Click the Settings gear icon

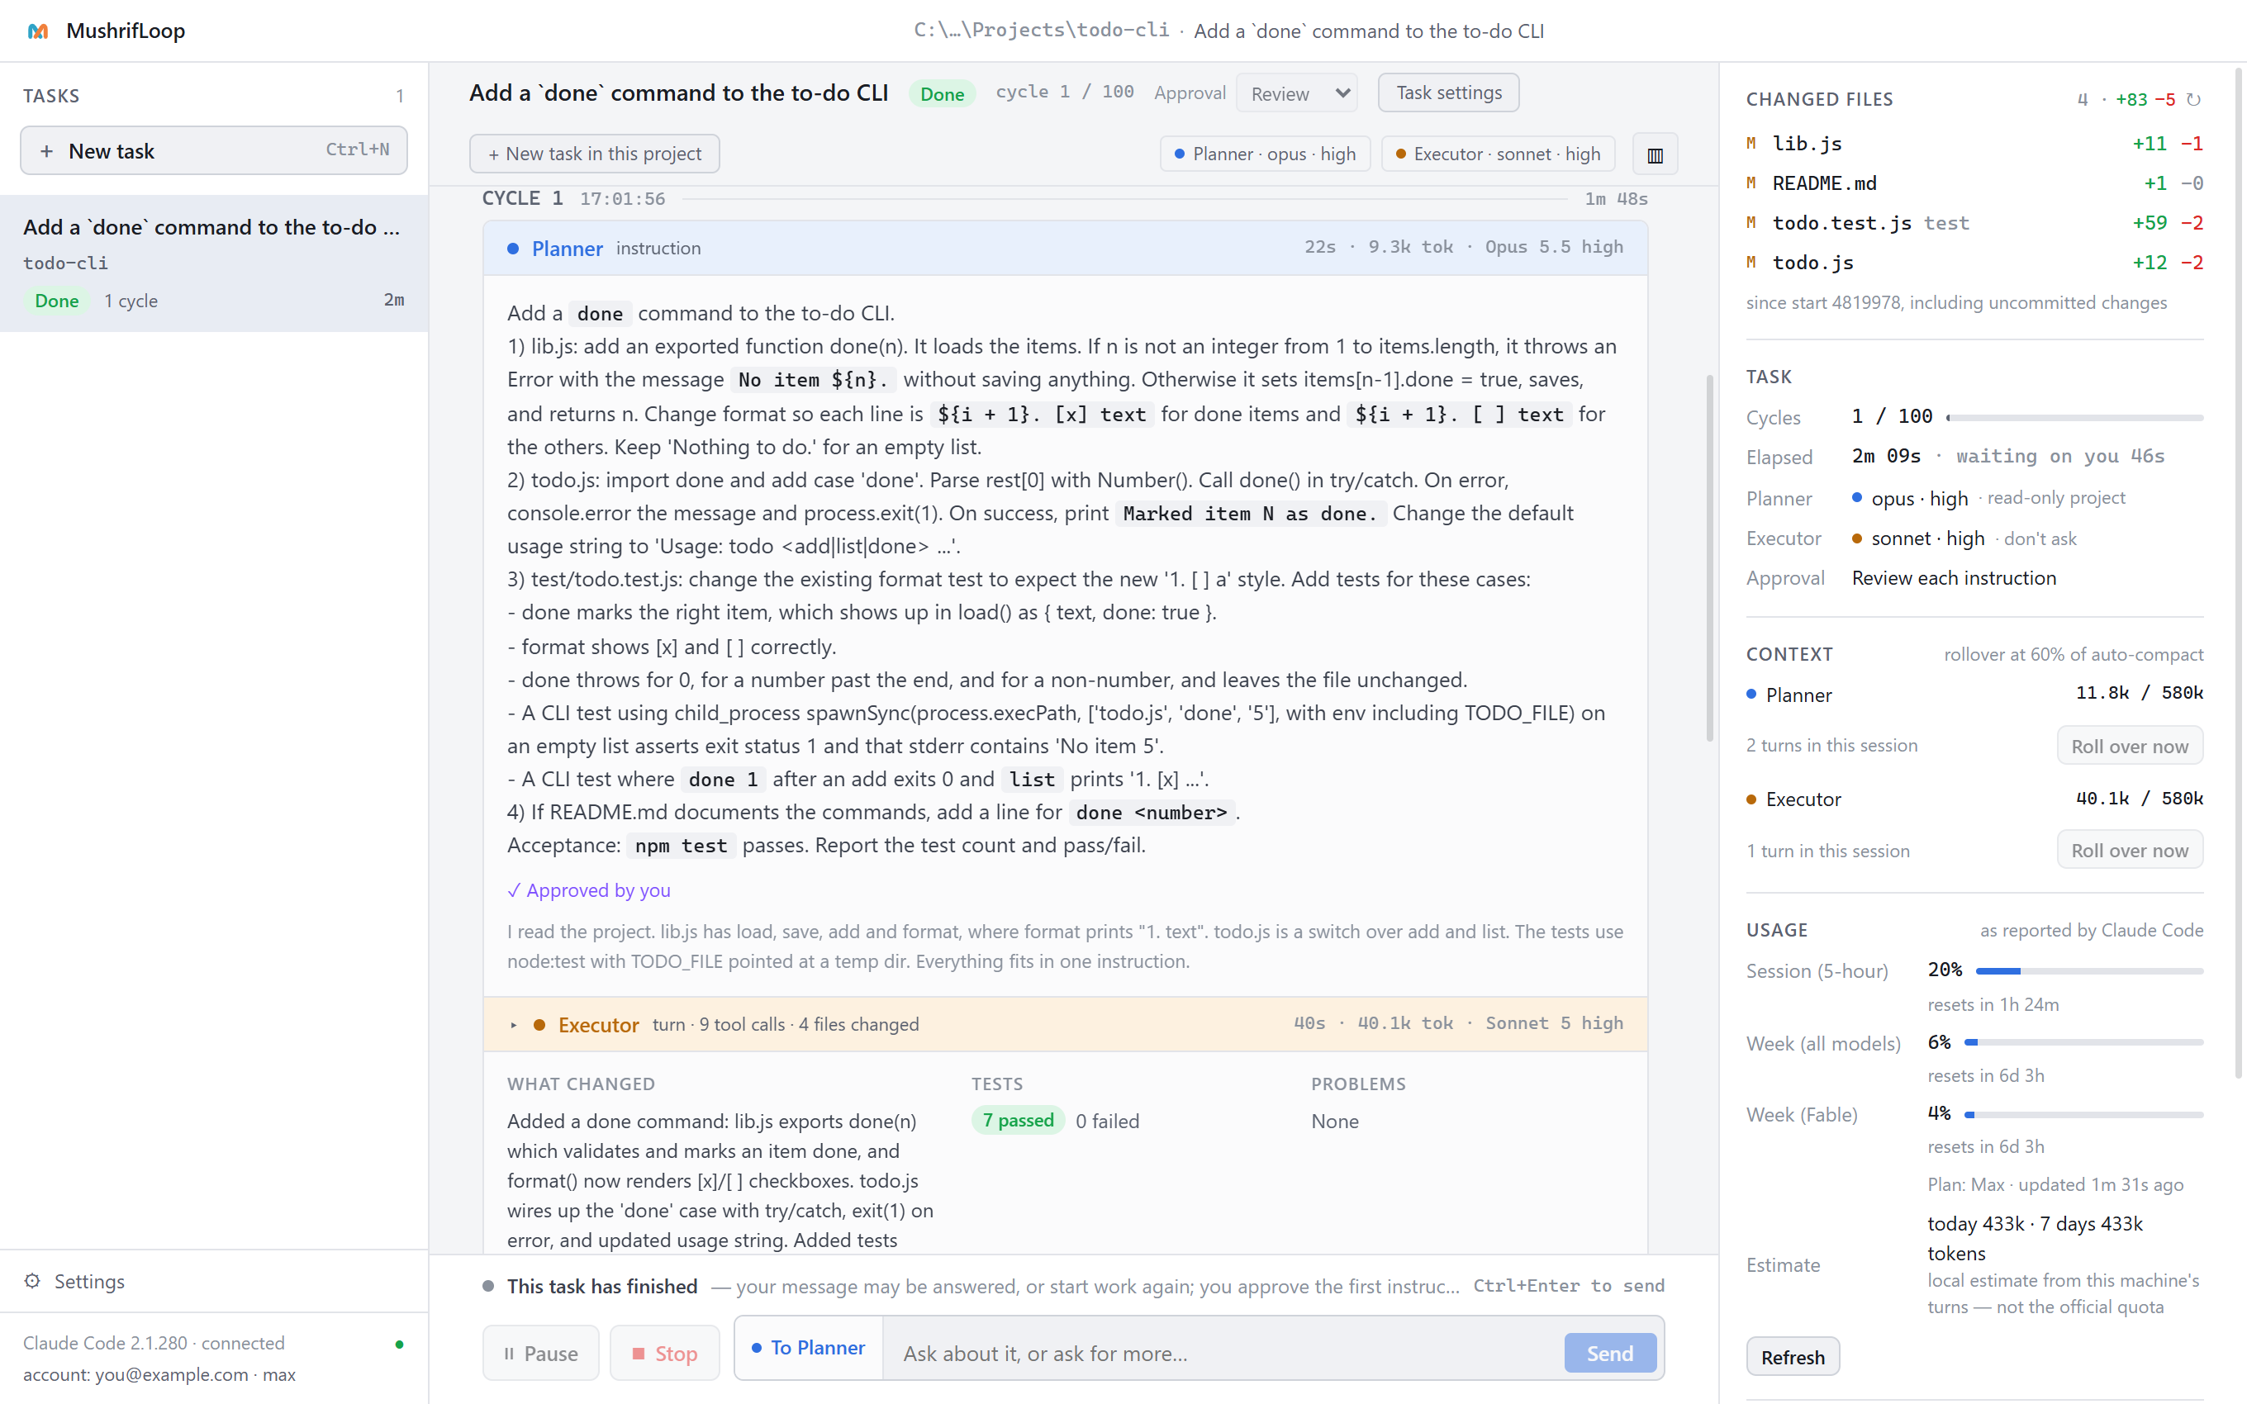32,1280
